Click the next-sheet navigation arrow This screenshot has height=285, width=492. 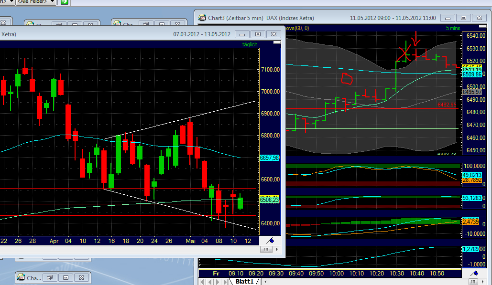coord(217,281)
